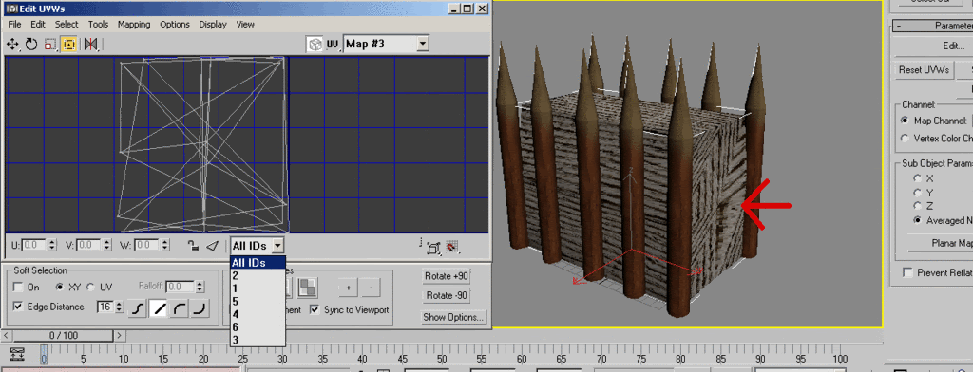The height and width of the screenshot is (372, 973).
Task: Choose the highlighted All IDs list entry
Action: coord(258,262)
